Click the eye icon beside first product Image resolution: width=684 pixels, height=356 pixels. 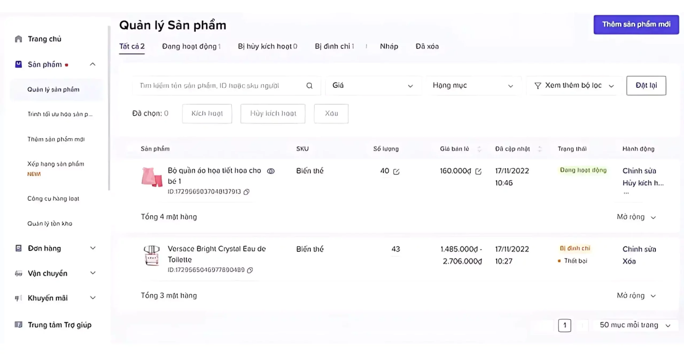pyautogui.click(x=271, y=171)
